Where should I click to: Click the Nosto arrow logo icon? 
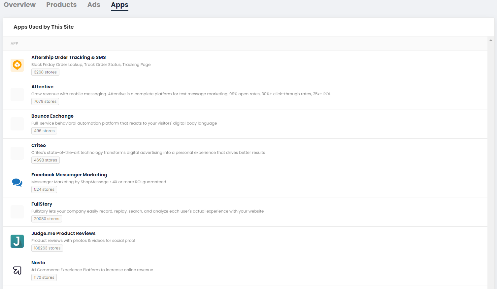[17, 271]
